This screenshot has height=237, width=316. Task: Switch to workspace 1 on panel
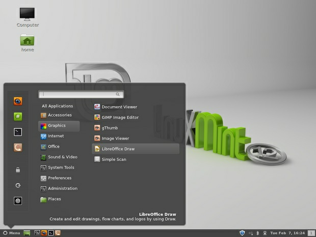[311, 233]
